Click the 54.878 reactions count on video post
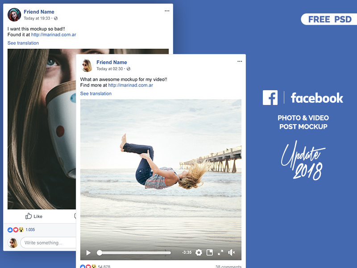357x268 pixels. pos(104,266)
